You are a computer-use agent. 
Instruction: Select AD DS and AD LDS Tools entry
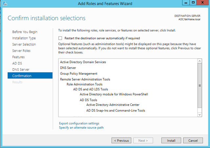pyautogui.click(x=91, y=89)
